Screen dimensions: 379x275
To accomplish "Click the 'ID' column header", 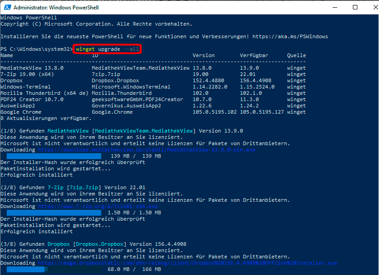I will click(95, 55).
